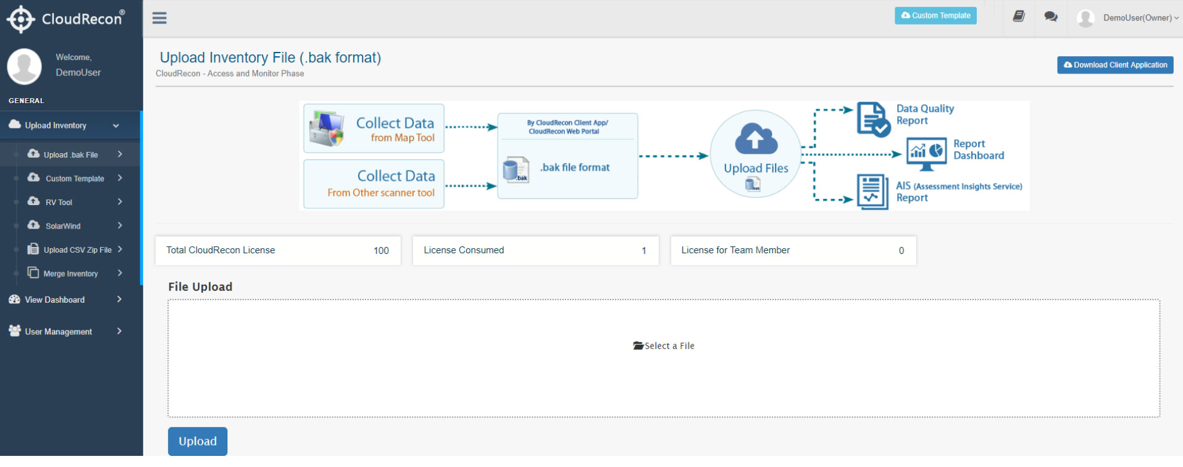
Task: Click the blue Upload button
Action: [198, 441]
